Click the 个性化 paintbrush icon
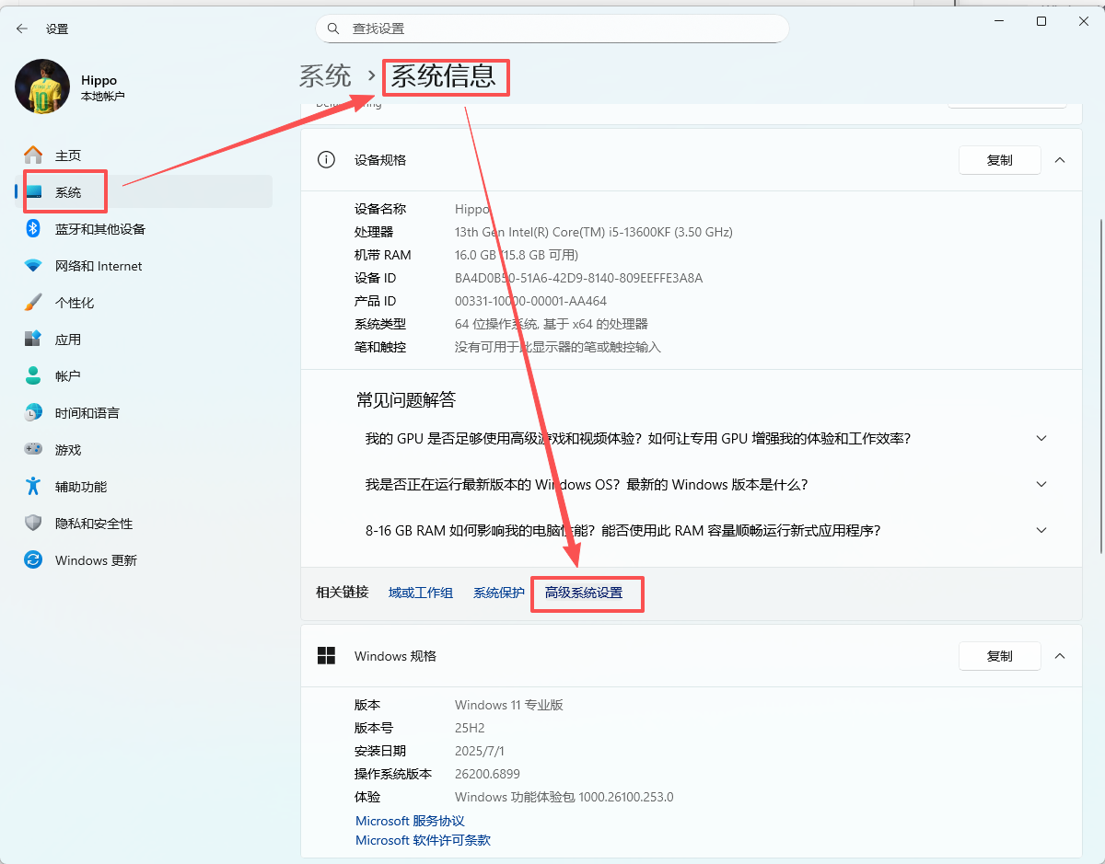This screenshot has height=864, width=1105. click(x=33, y=303)
